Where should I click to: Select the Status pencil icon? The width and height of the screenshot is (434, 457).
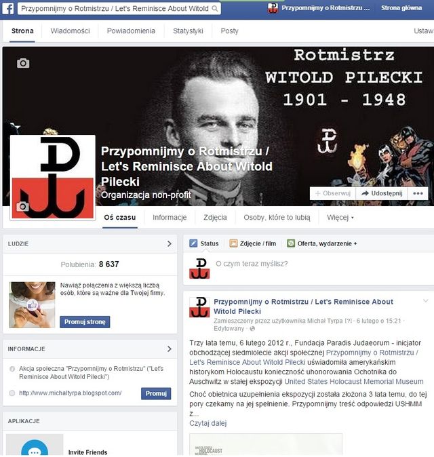pyautogui.click(x=193, y=243)
